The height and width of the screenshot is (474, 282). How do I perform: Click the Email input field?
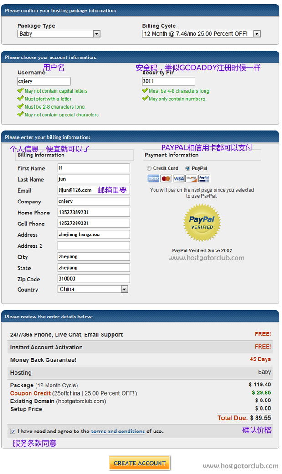tap(94, 190)
